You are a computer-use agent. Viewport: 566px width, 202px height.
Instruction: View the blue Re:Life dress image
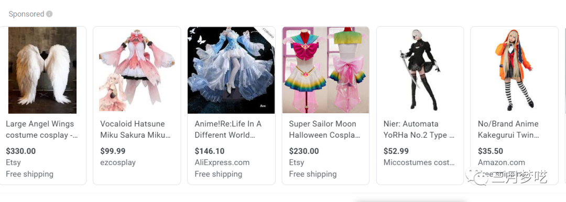(x=231, y=70)
